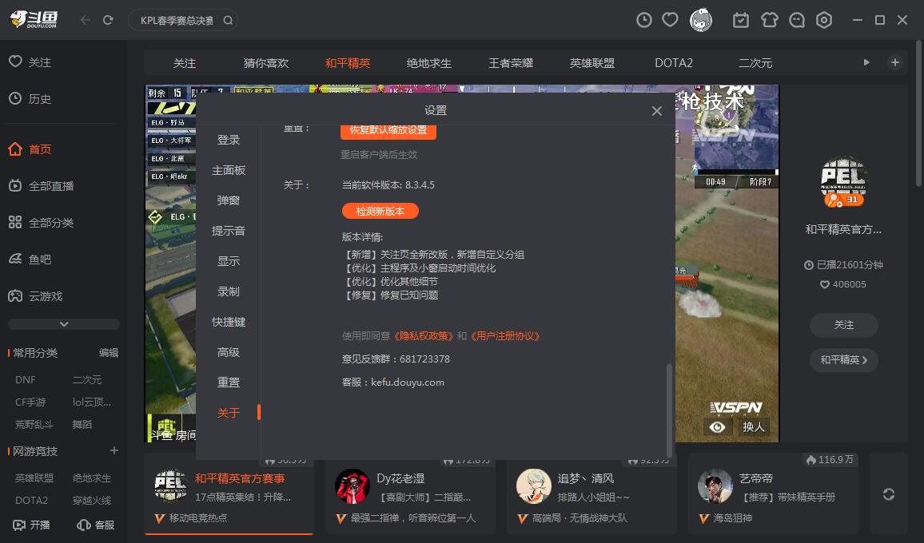Click 恢复默认缩放设置 button
924x543 pixels.
pyautogui.click(x=388, y=130)
